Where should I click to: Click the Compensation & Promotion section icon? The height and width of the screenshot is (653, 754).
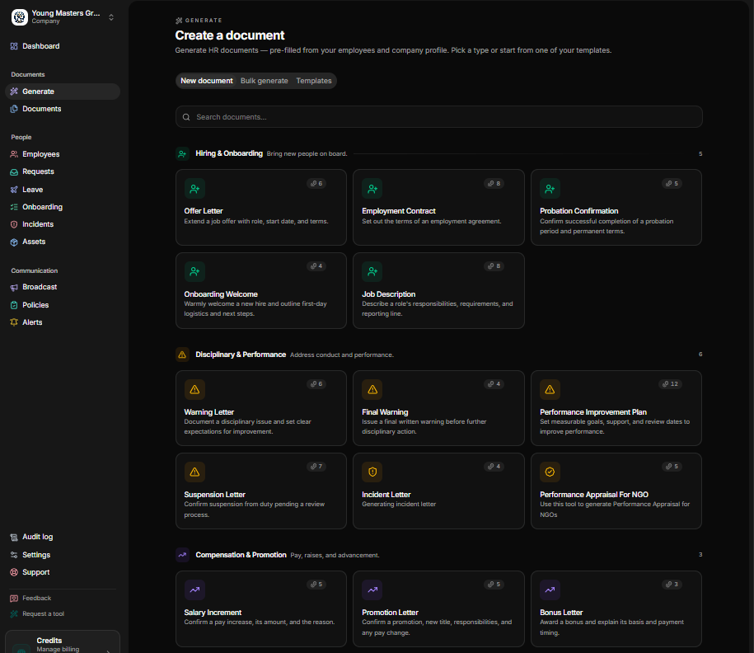[182, 555]
